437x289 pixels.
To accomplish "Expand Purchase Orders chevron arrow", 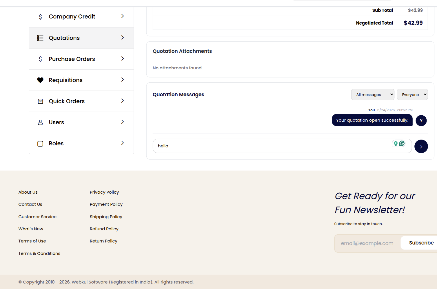I will pos(123,59).
